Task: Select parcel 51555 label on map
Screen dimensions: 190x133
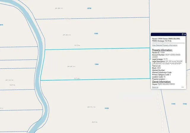Action: (x=107, y=108)
